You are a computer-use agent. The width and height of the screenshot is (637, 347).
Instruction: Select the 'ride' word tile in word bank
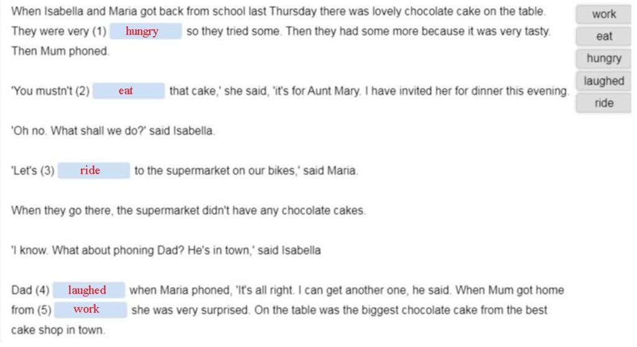coord(603,103)
